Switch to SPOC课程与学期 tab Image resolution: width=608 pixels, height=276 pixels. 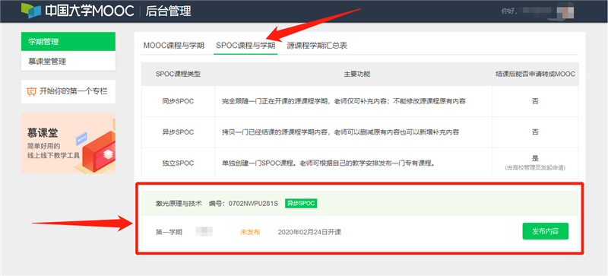(x=245, y=46)
